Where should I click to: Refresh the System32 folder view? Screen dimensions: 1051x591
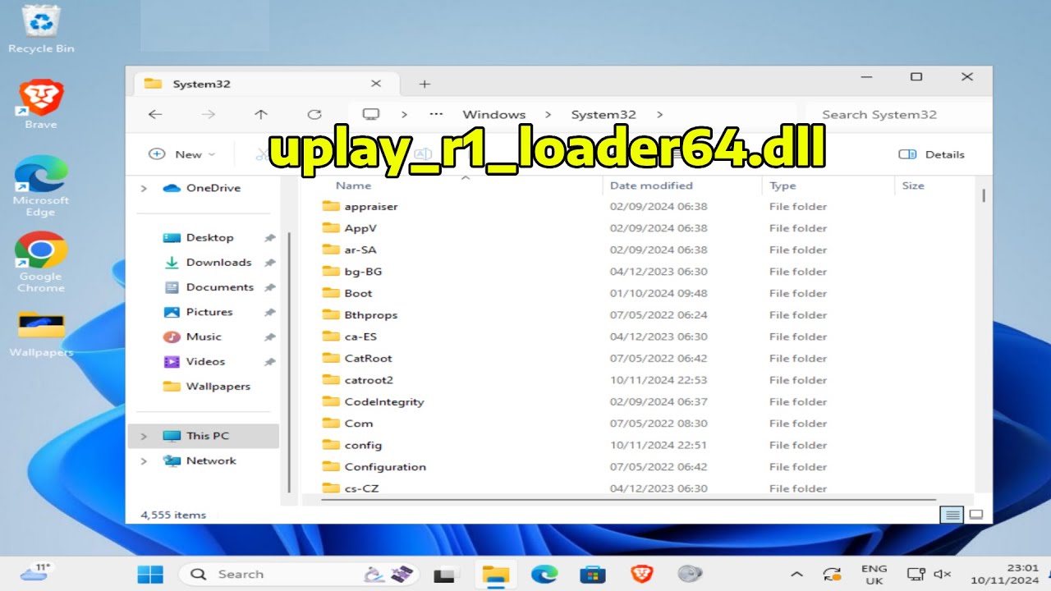point(314,115)
